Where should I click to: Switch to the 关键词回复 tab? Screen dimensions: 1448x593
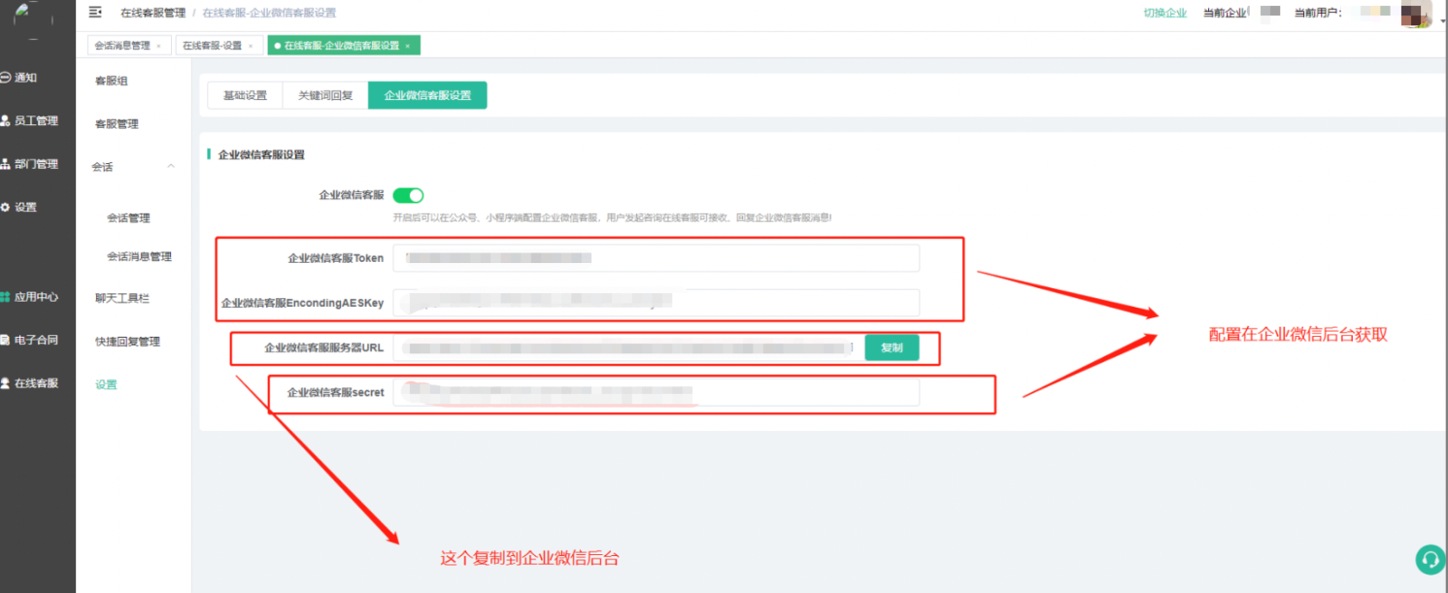(x=325, y=95)
